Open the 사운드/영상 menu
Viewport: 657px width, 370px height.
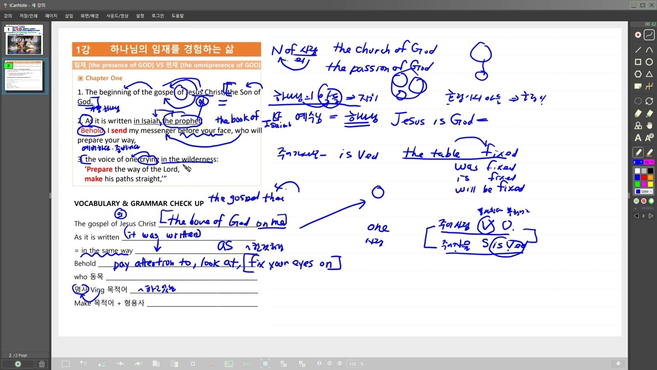click(x=118, y=16)
